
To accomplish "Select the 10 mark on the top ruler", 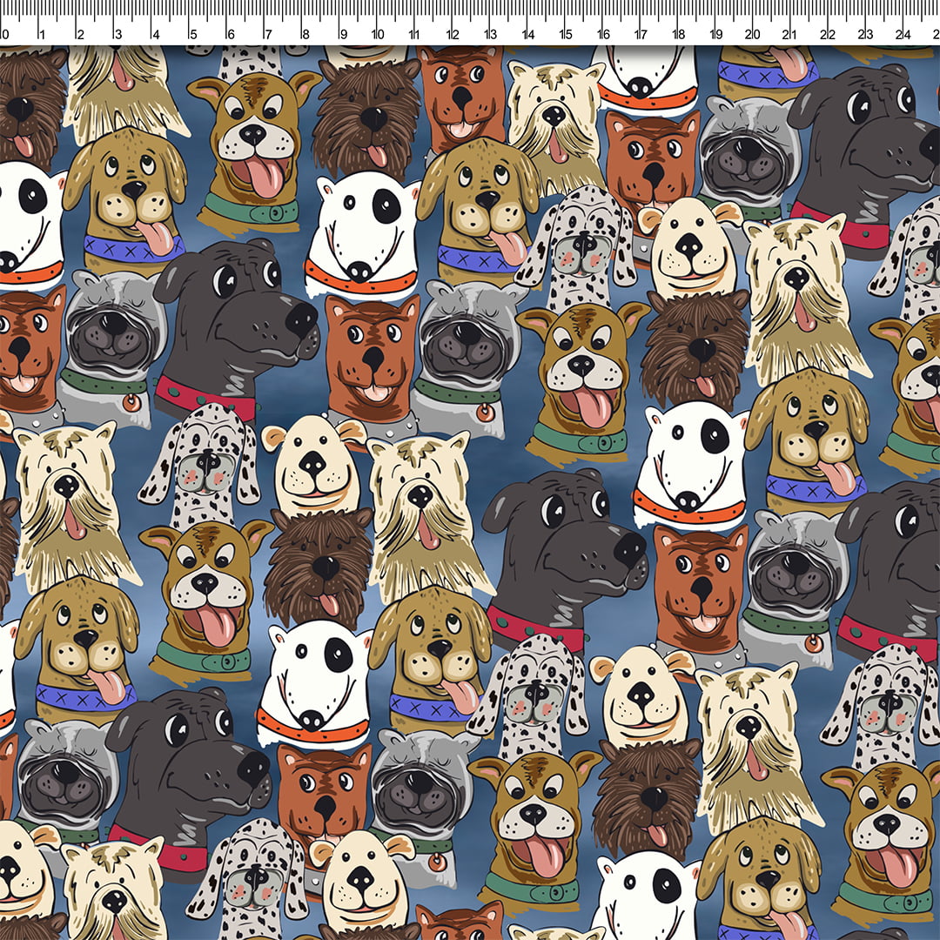I will [x=378, y=34].
